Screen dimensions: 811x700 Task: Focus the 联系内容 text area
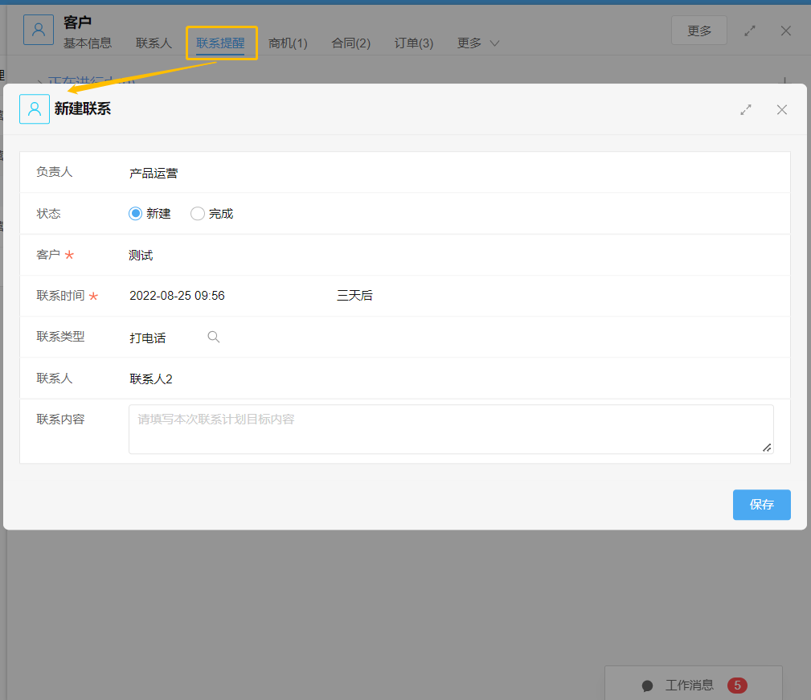(x=450, y=429)
